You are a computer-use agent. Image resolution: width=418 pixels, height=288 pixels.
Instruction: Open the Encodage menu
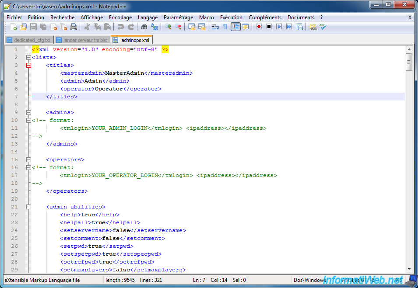[120, 17]
